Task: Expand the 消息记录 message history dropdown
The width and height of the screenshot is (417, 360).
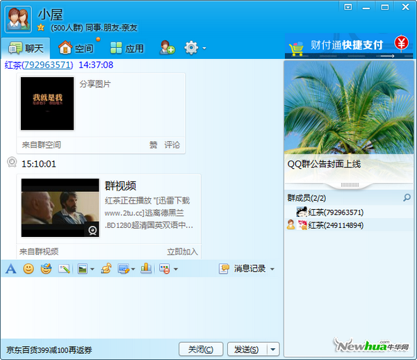Action: click(x=272, y=269)
